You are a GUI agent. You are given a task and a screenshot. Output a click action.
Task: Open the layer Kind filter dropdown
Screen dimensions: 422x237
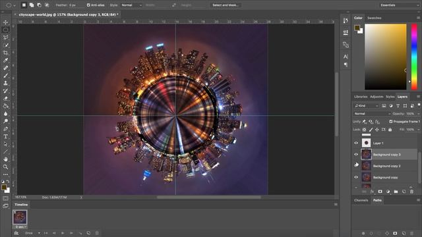pyautogui.click(x=367, y=105)
